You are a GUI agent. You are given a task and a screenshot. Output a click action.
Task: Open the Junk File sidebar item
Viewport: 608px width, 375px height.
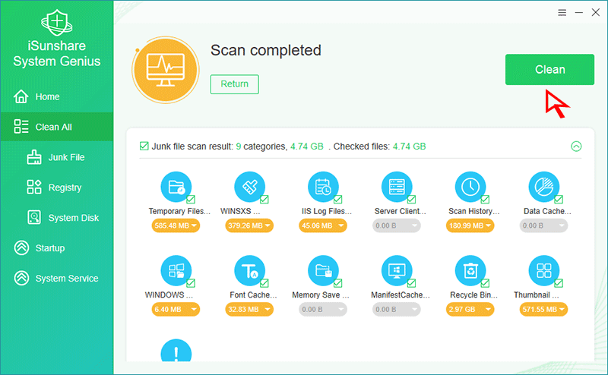(x=66, y=157)
